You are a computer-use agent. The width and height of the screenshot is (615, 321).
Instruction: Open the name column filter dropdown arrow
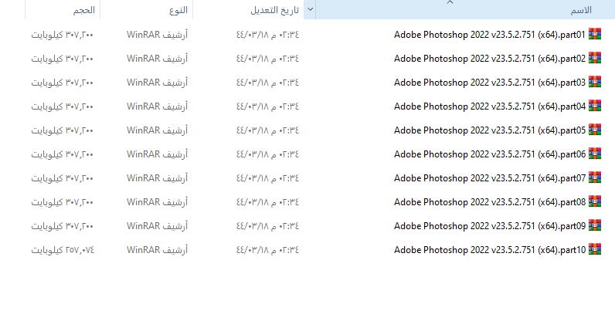point(310,9)
